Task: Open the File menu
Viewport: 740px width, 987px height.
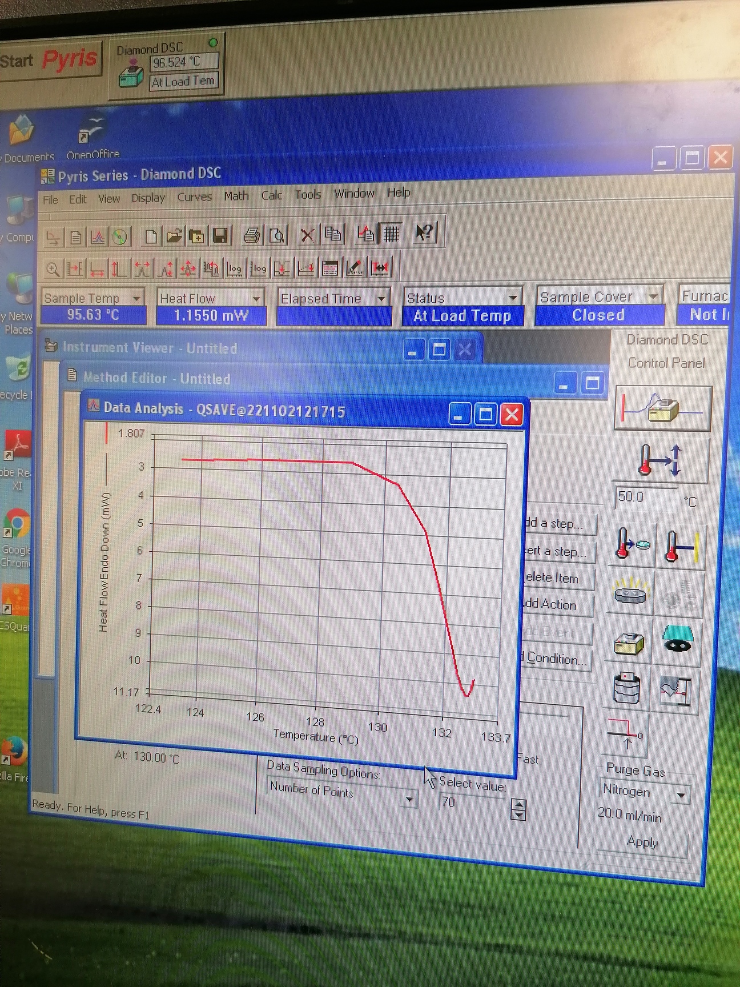Action: [x=50, y=200]
